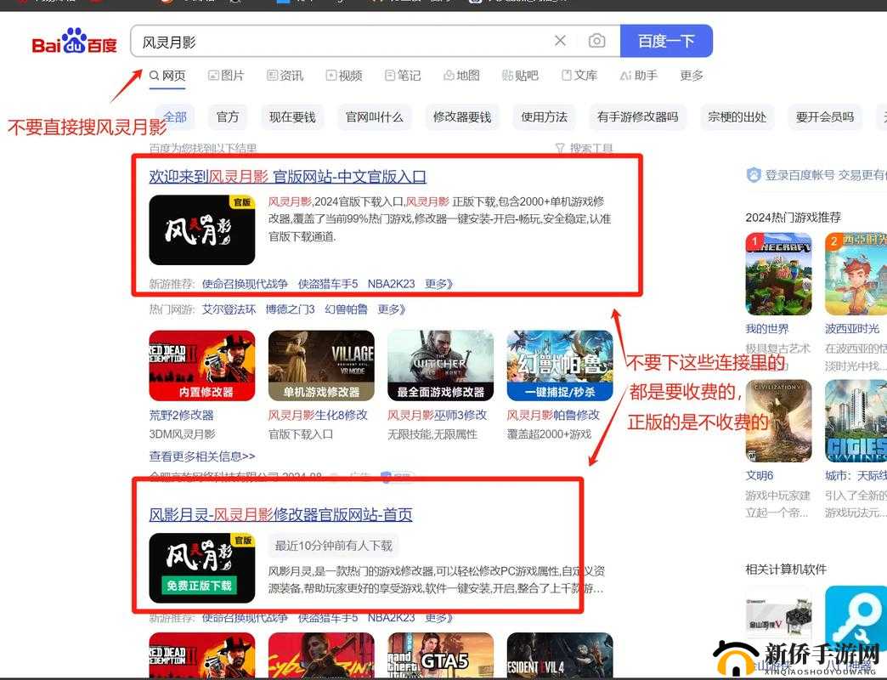Select the 要开会员吗 filter chip
The image size is (887, 680).
pyautogui.click(x=824, y=116)
